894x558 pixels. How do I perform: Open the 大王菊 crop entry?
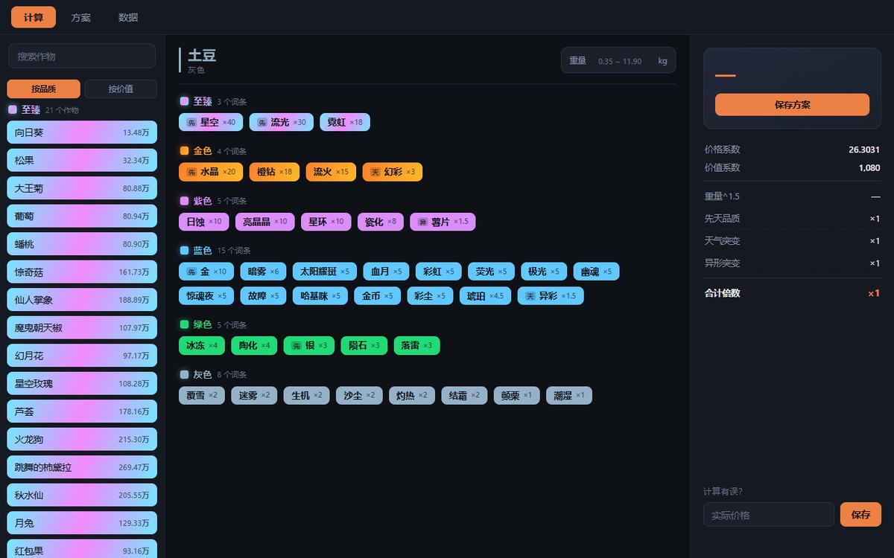click(82, 188)
